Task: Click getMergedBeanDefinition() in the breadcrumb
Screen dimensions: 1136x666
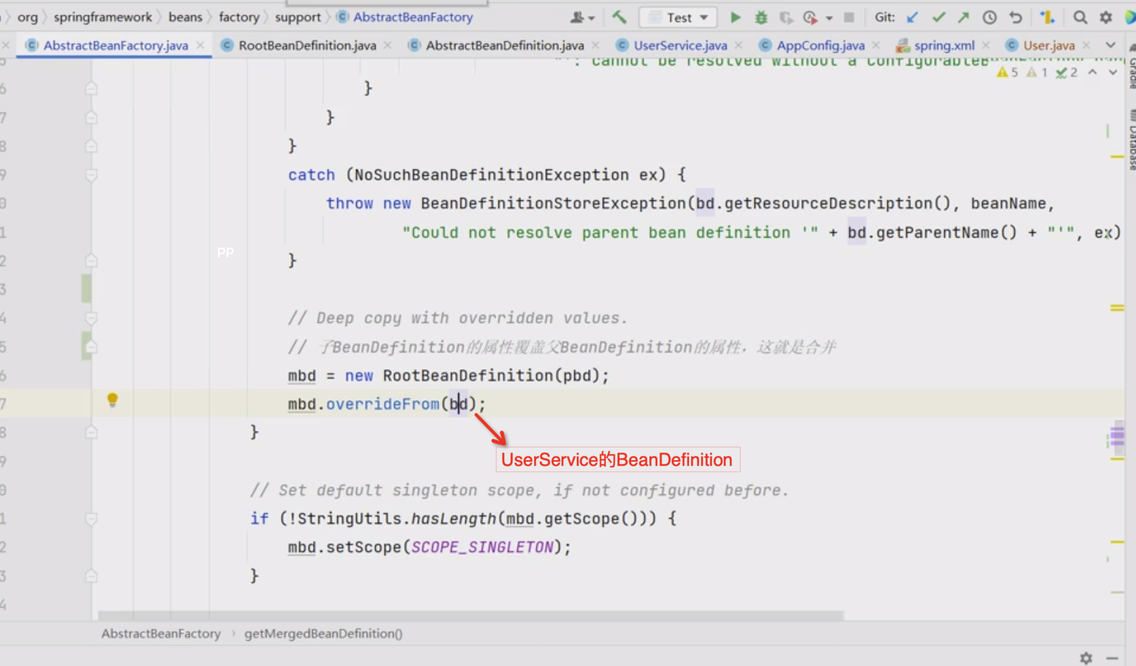Action: click(x=323, y=633)
